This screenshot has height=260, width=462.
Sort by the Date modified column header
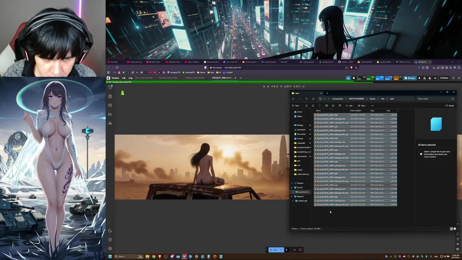[356, 110]
